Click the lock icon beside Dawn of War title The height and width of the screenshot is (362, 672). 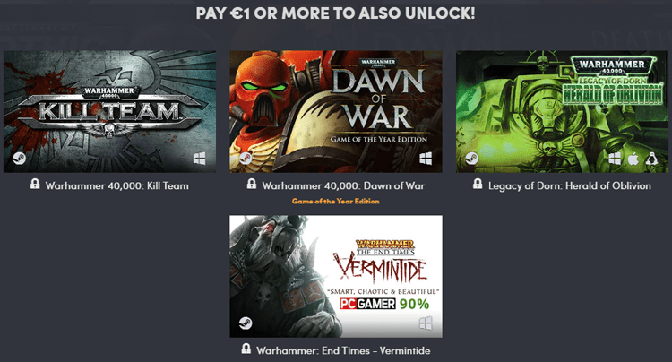tap(252, 185)
